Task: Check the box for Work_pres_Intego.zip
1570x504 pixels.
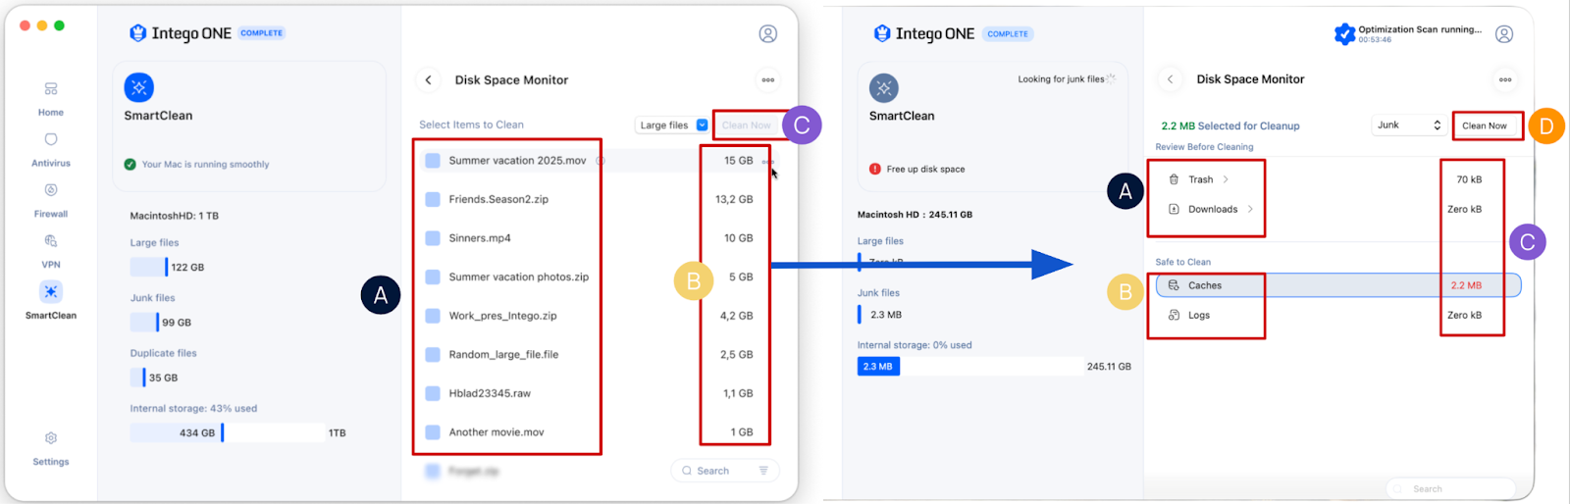Action: coord(433,316)
